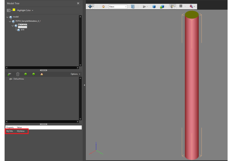Click the blue cube projection icon
Screen dimensions: 232x161
[154, 7]
